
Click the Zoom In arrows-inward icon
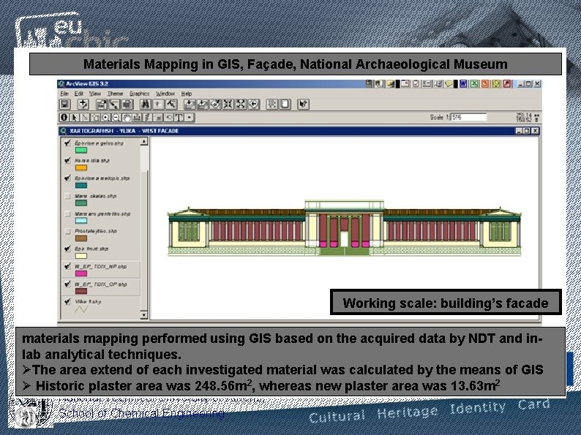[228, 105]
